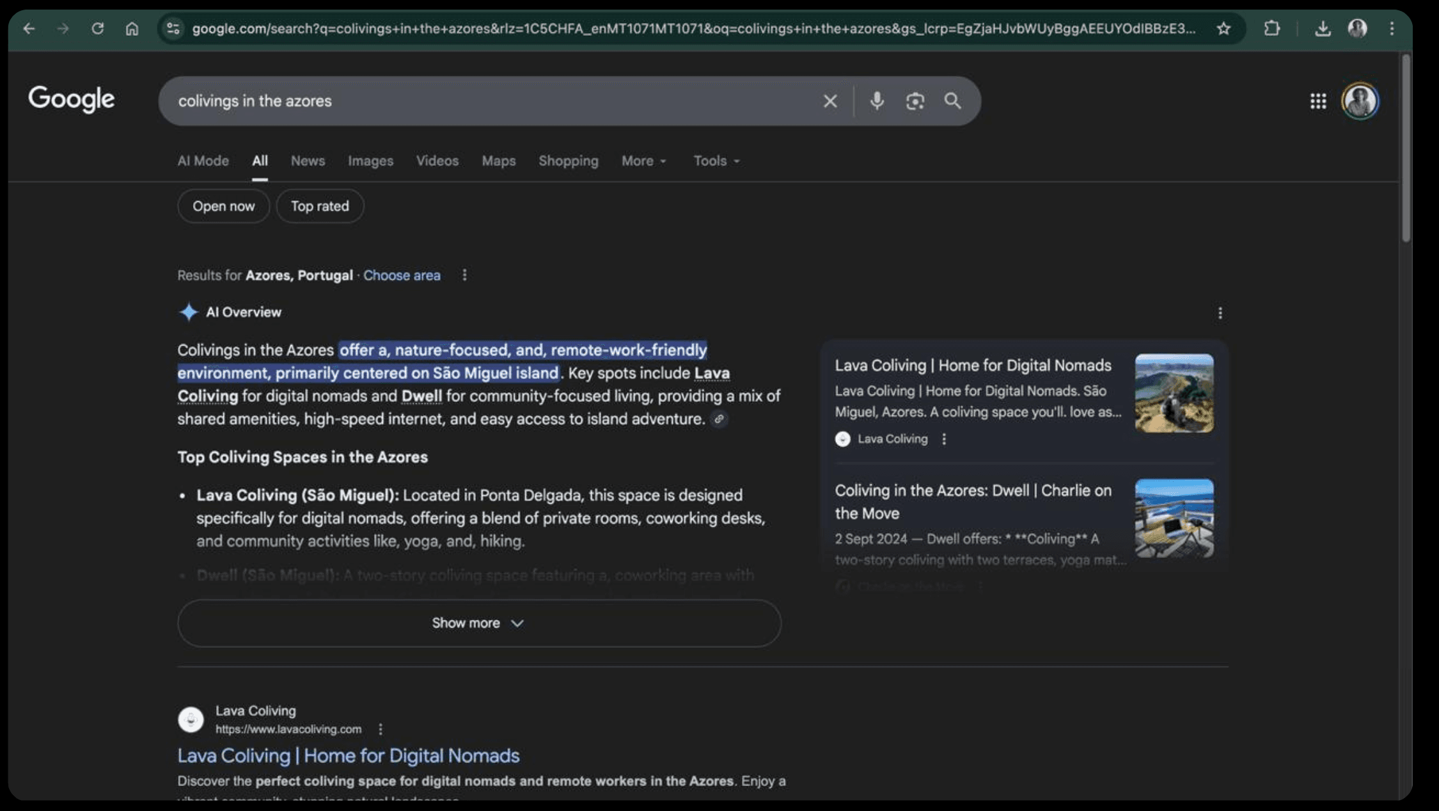Open the Google apps grid
Screen dimensions: 1439x811
1317,101
